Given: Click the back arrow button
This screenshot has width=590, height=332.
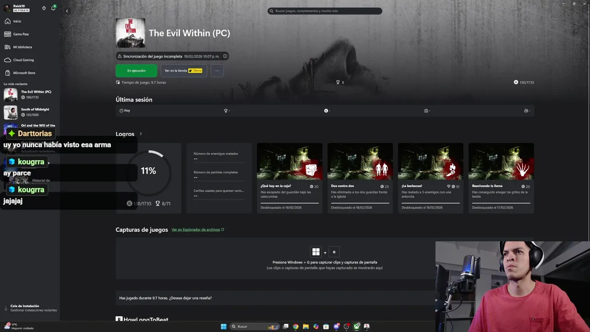Looking at the screenshot, I should pos(67,11).
